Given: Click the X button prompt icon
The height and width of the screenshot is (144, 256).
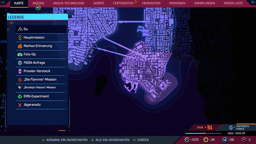Looking at the screenshot, I should coord(43,140).
